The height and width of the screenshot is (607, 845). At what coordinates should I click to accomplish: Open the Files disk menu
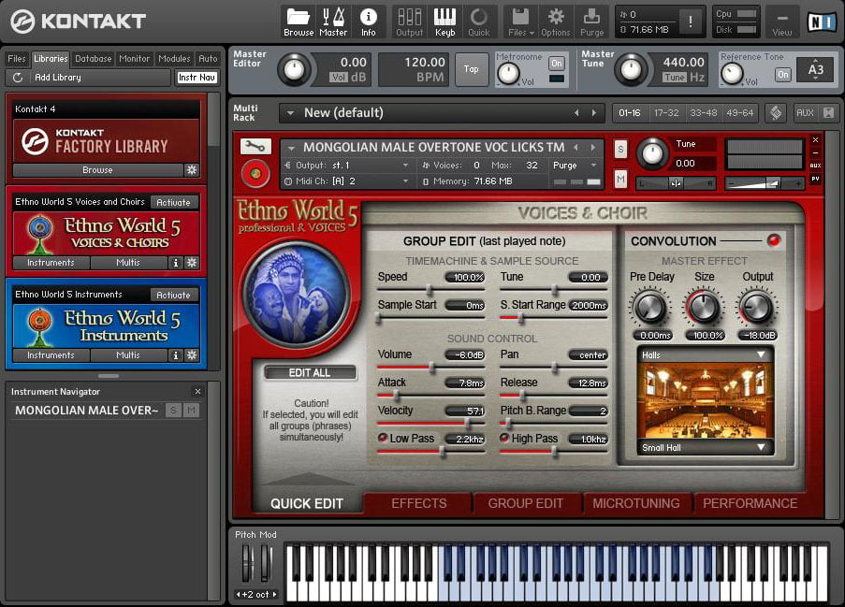click(x=520, y=22)
